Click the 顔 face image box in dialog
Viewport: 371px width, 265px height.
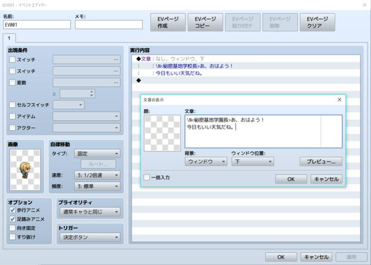coord(162,133)
